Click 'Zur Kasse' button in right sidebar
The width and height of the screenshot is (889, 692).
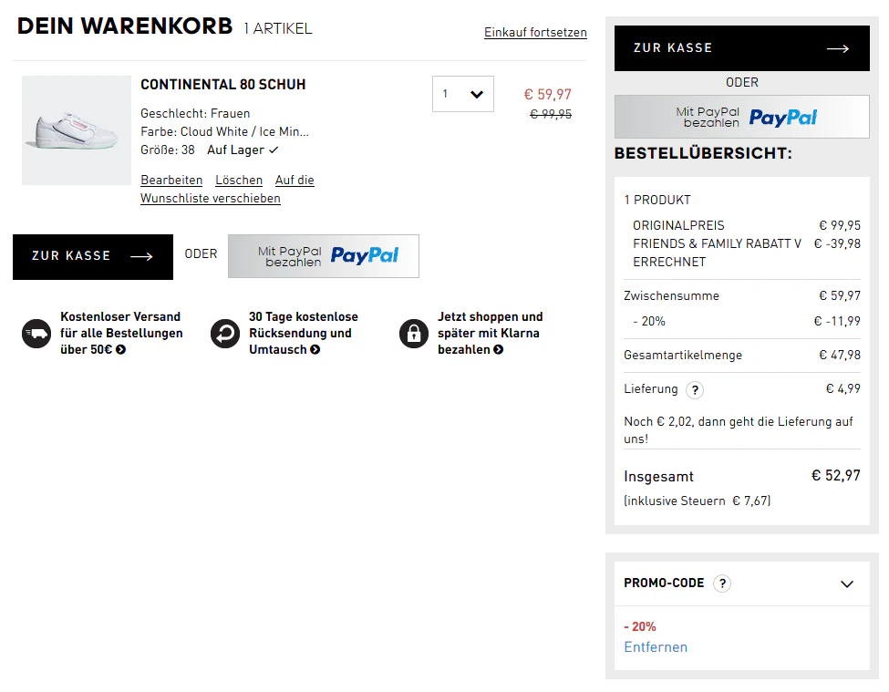[741, 48]
